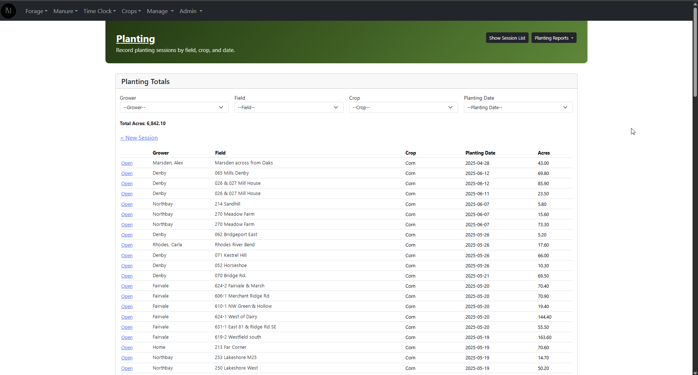Click the page vertical scrollbar thumb
The image size is (698, 375).
click(x=695, y=52)
